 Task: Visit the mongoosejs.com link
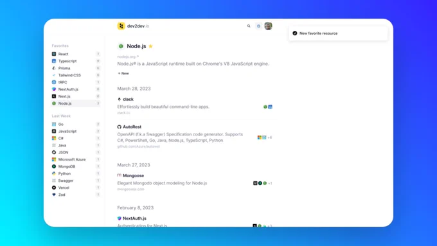tap(130, 189)
